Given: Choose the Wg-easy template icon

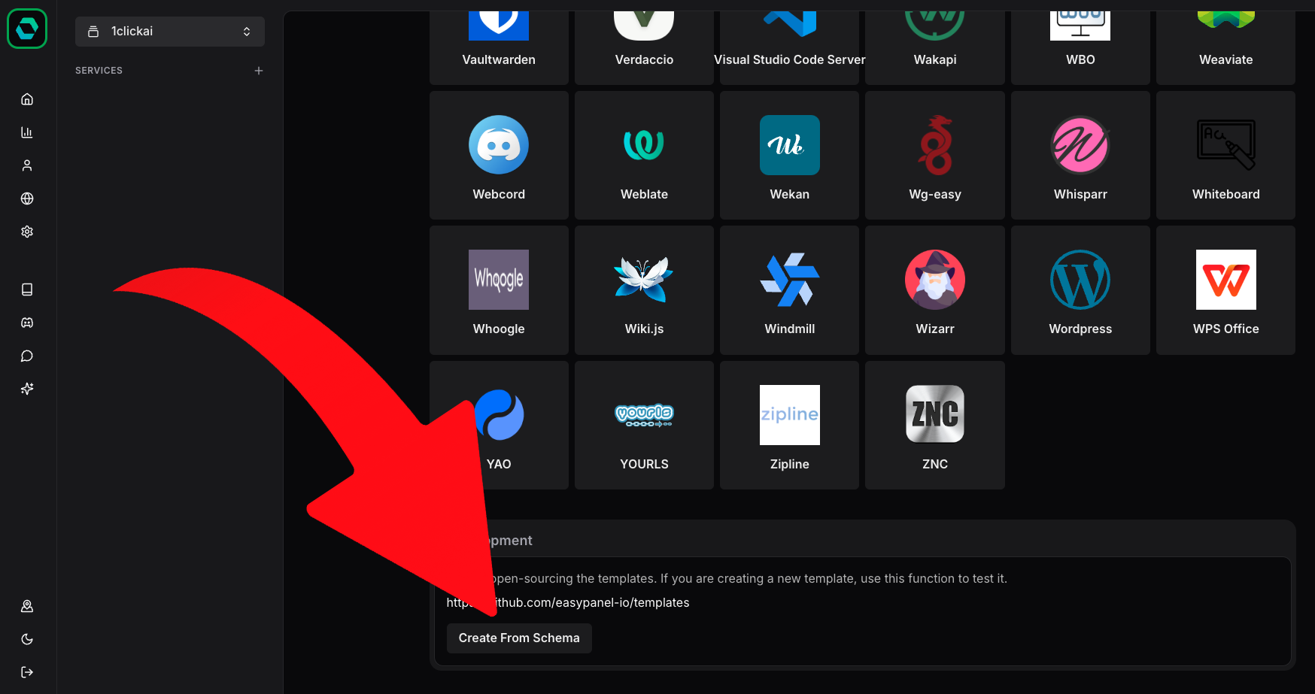Looking at the screenshot, I should pyautogui.click(x=935, y=145).
